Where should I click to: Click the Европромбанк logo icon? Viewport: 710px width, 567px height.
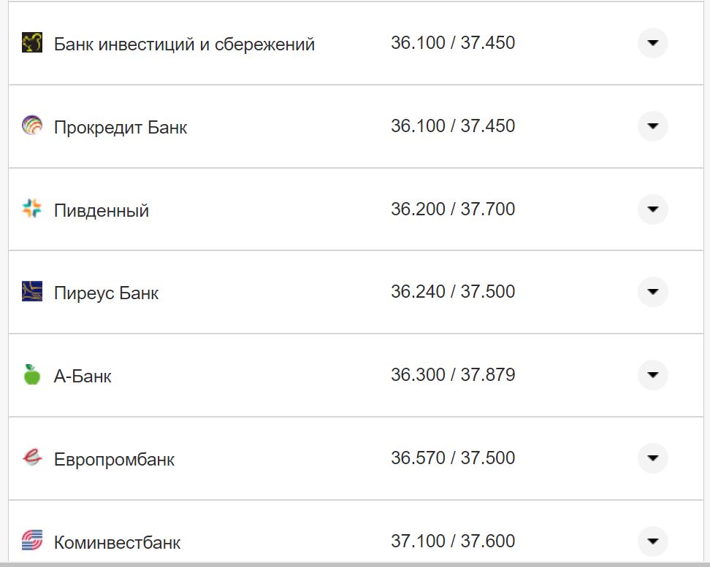tap(31, 458)
